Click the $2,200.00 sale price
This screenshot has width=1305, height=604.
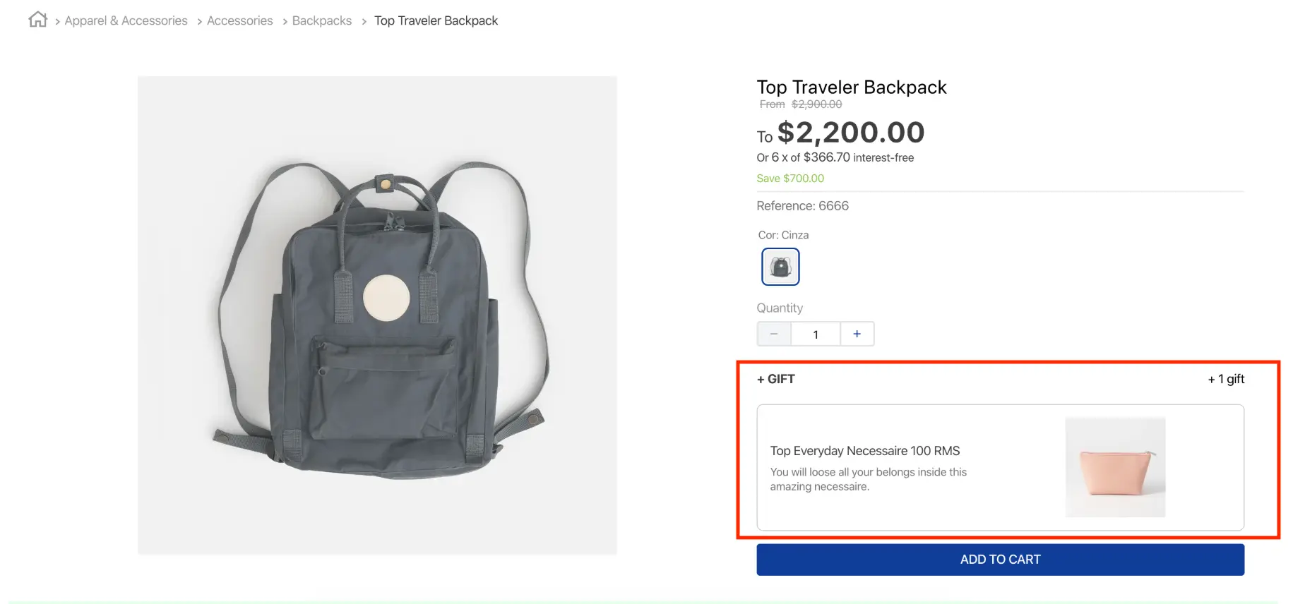tap(850, 133)
